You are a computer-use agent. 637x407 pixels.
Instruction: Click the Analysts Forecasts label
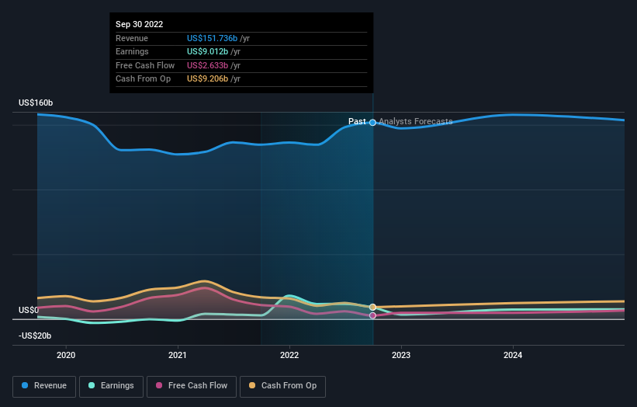click(416, 121)
